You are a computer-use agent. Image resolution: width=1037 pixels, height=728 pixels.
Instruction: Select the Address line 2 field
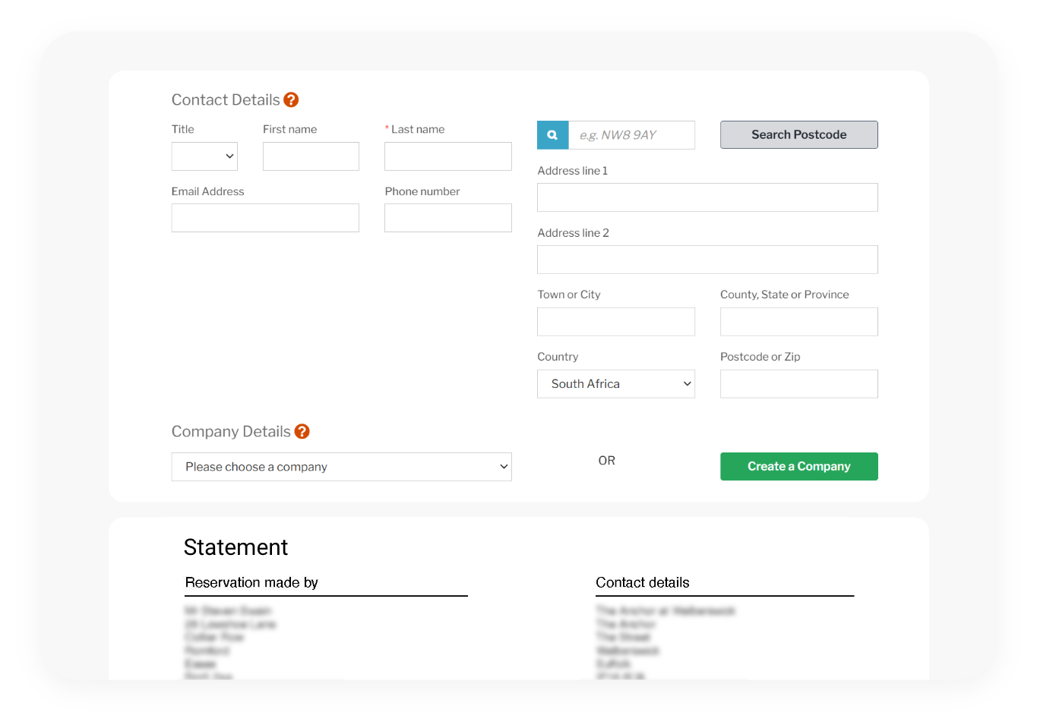707,260
